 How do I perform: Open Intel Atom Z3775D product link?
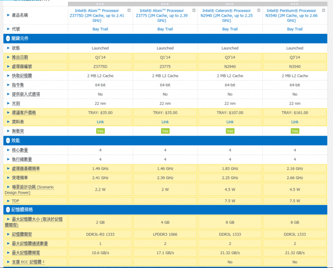[x=97, y=16]
